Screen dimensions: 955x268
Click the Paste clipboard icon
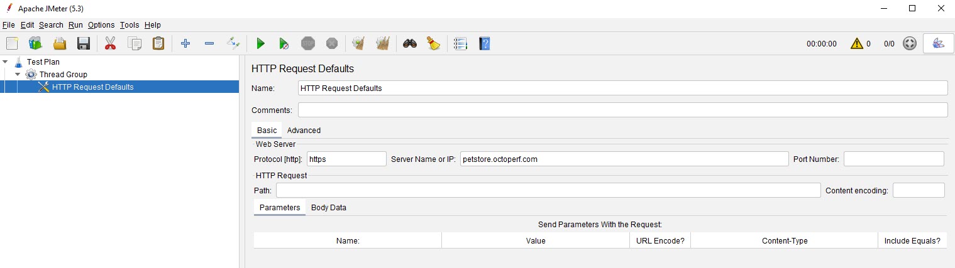pyautogui.click(x=158, y=43)
